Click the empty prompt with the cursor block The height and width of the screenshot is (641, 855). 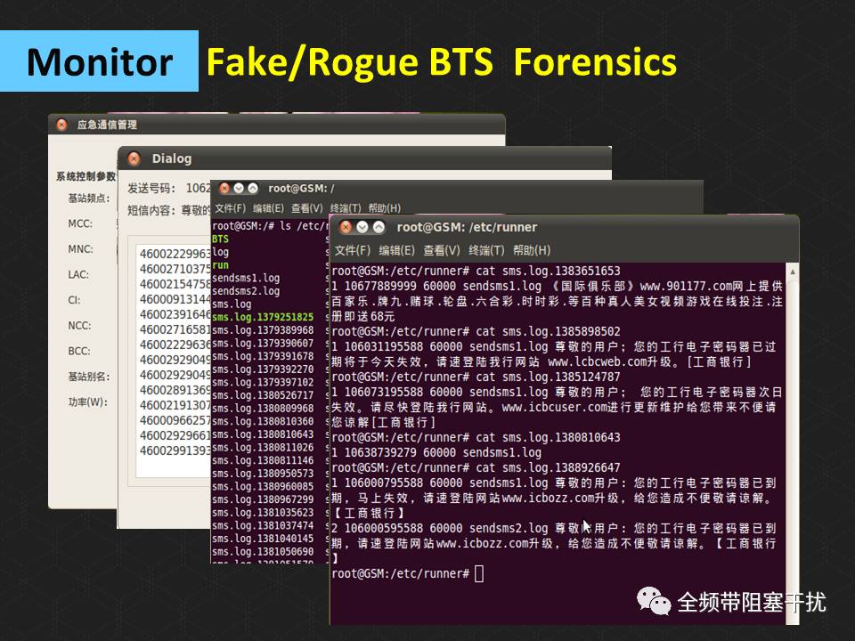pos(407,573)
